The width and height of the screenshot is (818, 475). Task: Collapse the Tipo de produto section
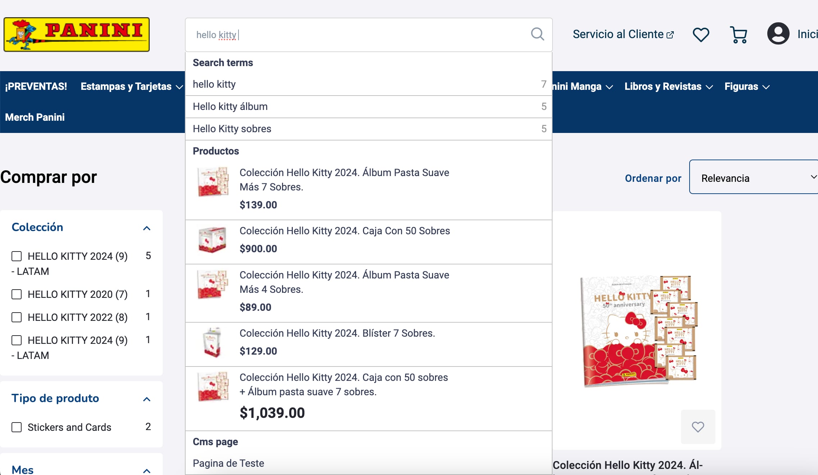coord(146,399)
